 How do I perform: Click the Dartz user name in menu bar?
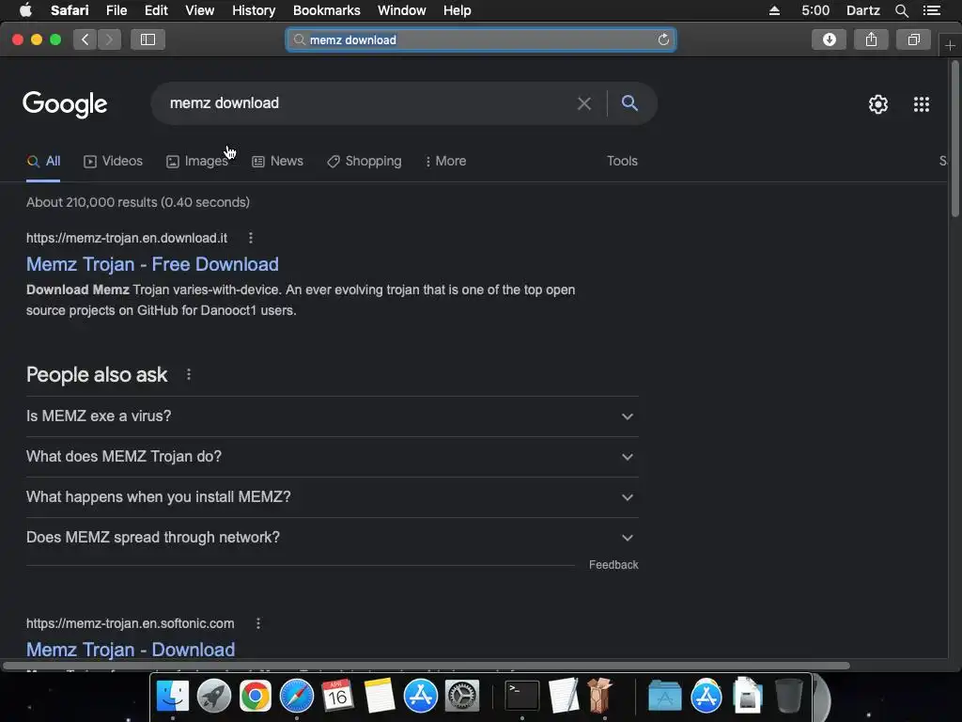862,10
